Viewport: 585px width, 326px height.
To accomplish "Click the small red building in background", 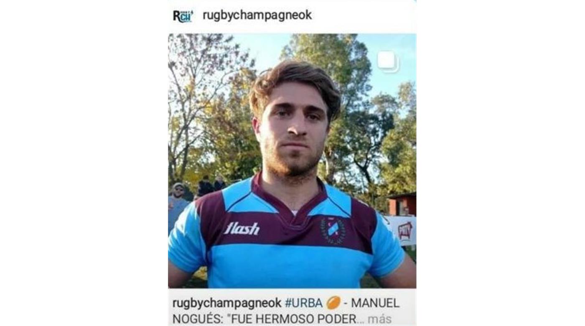I will [402, 204].
